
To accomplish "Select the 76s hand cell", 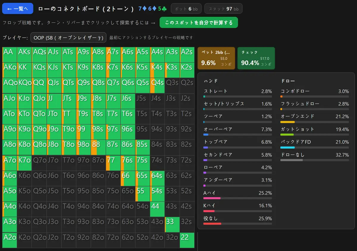I will pyautogui.click(x=128, y=163).
